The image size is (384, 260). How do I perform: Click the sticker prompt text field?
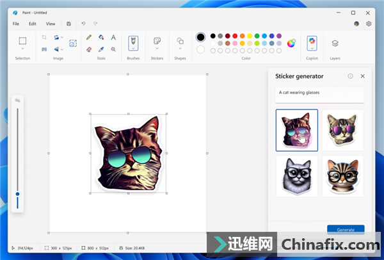tap(319, 95)
